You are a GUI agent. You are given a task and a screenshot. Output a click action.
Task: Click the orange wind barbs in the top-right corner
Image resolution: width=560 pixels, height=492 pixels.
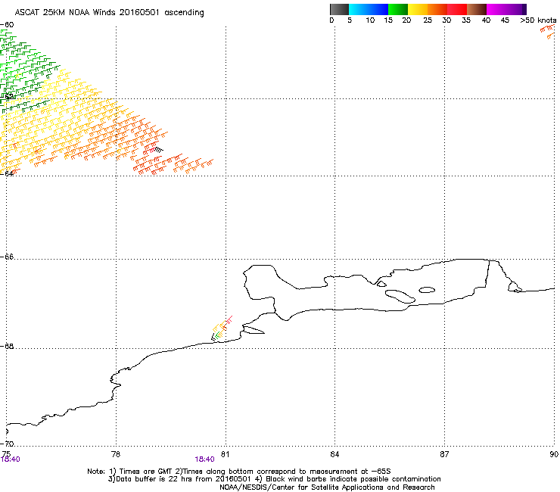click(x=548, y=32)
